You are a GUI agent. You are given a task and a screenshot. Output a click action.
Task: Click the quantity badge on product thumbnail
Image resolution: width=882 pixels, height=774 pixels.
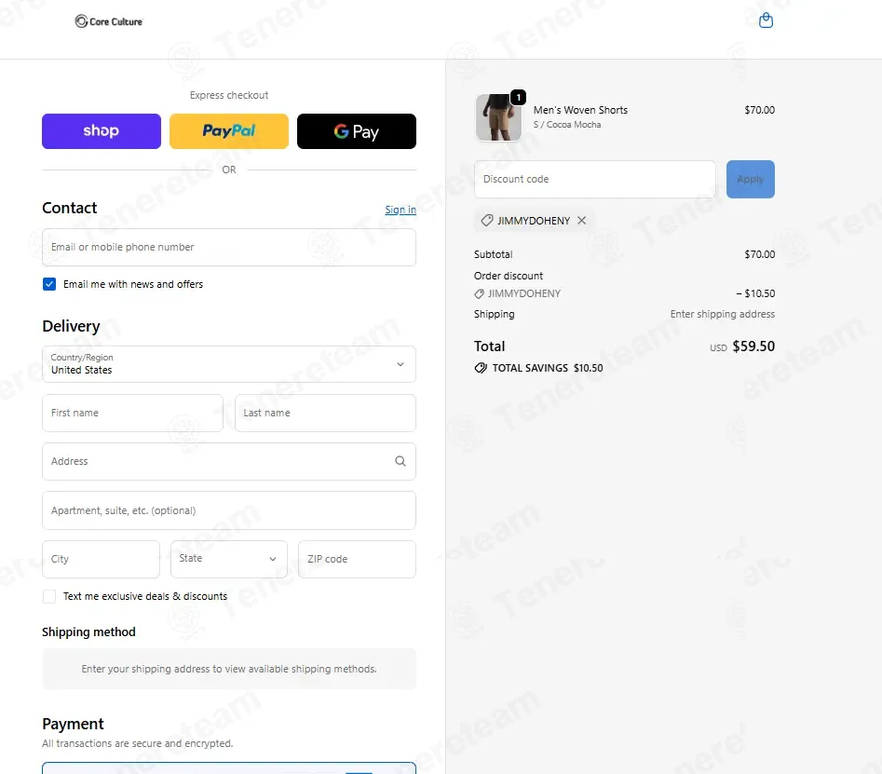[x=518, y=97]
